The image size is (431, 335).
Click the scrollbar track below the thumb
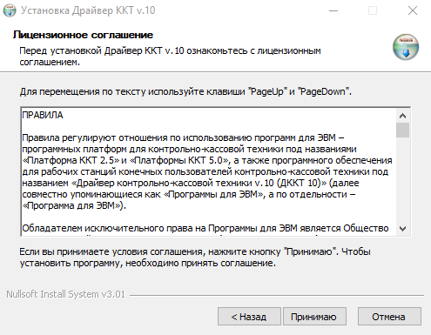402,180
